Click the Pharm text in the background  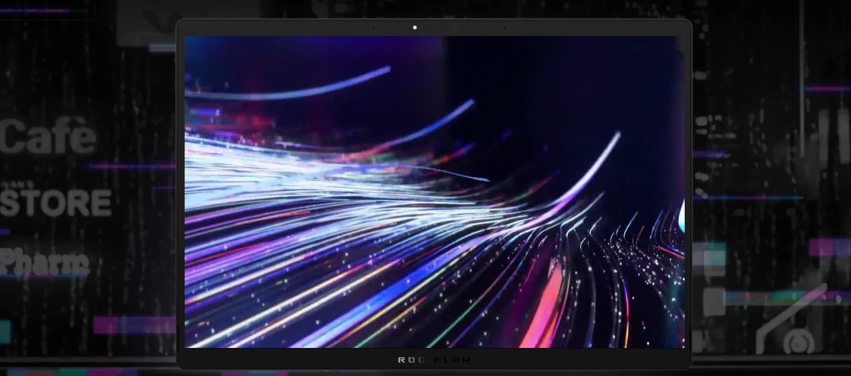click(45, 263)
